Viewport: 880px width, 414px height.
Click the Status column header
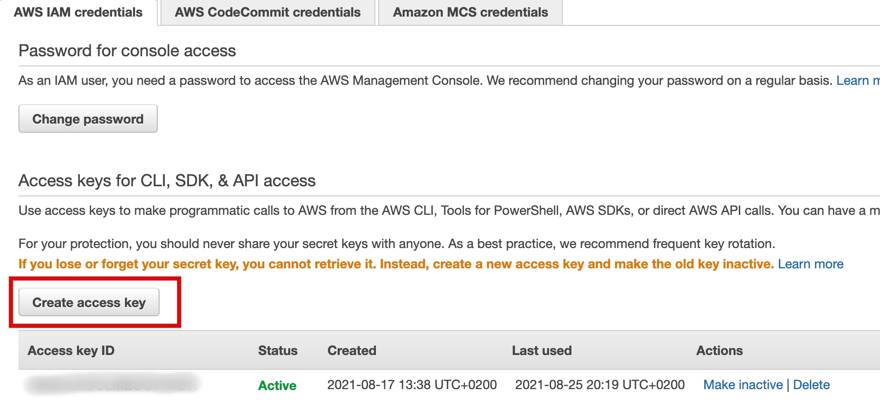click(278, 351)
